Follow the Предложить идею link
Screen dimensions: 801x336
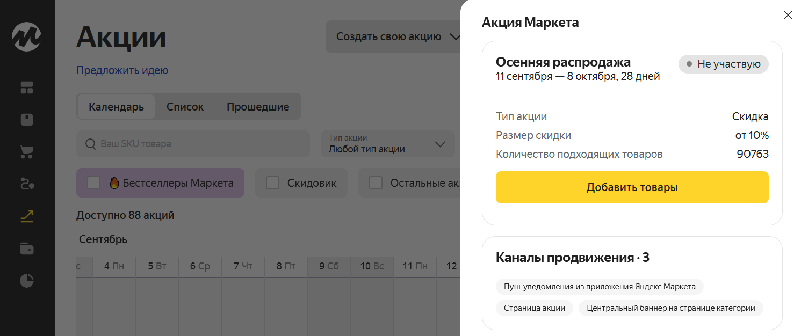tap(122, 70)
